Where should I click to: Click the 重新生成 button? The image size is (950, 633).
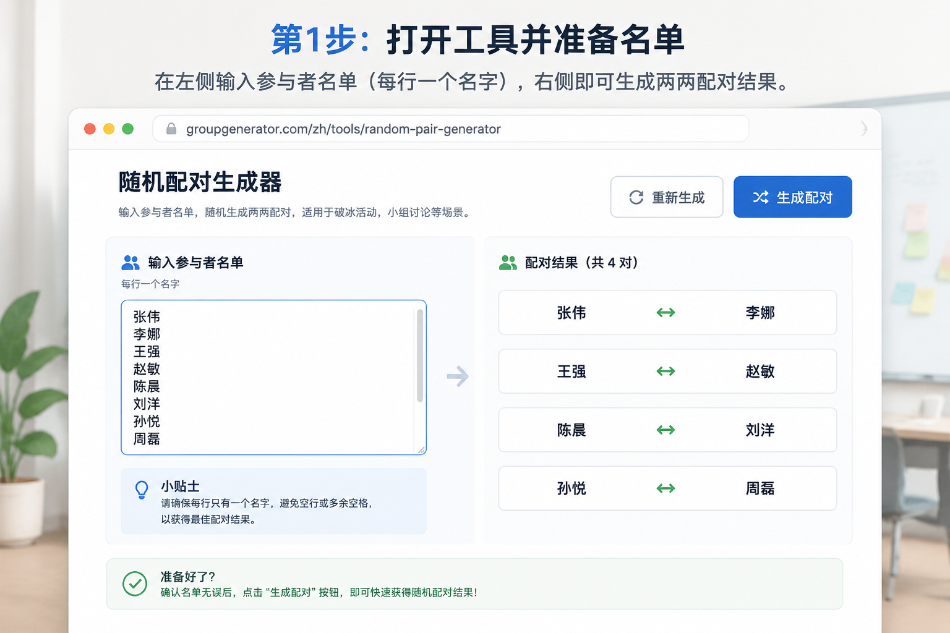(x=667, y=197)
